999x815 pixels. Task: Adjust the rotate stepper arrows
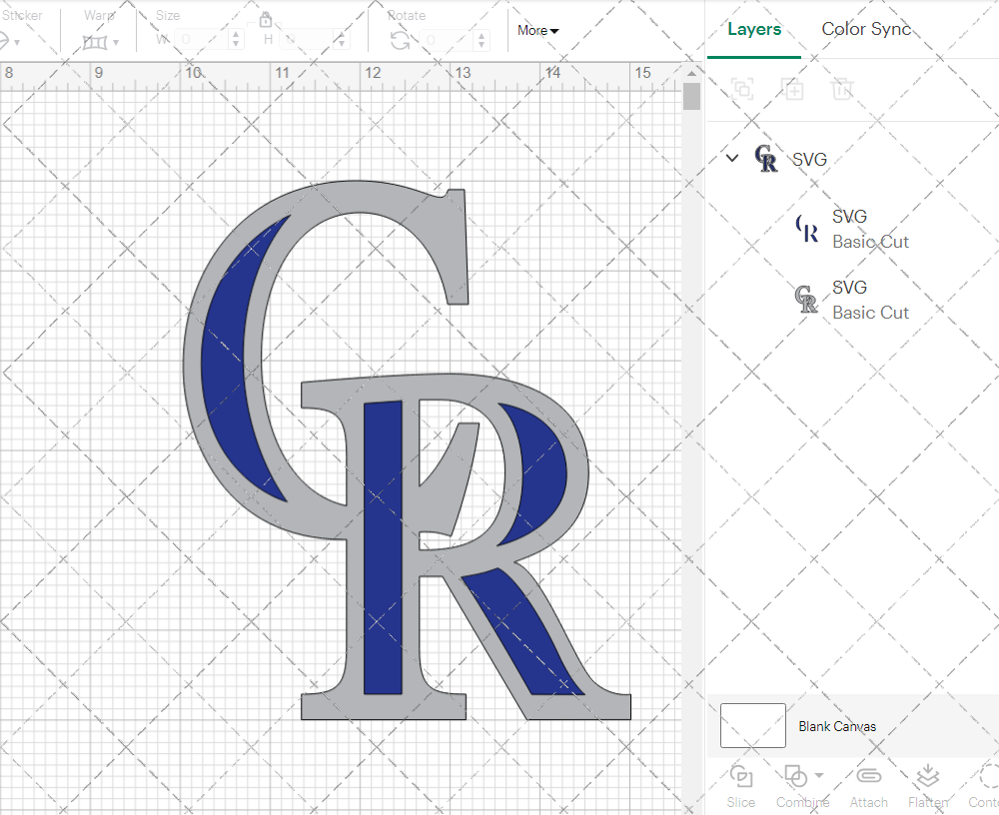pyautogui.click(x=482, y=40)
